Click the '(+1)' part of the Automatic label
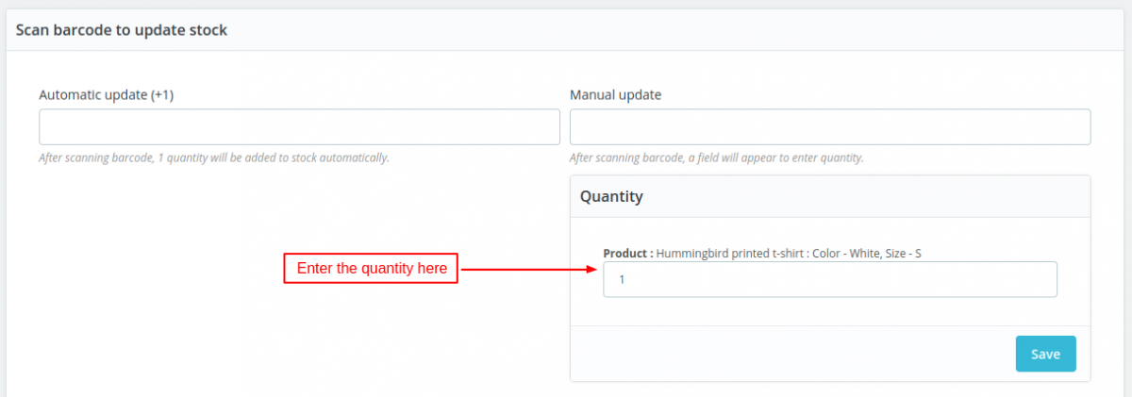 coord(162,95)
